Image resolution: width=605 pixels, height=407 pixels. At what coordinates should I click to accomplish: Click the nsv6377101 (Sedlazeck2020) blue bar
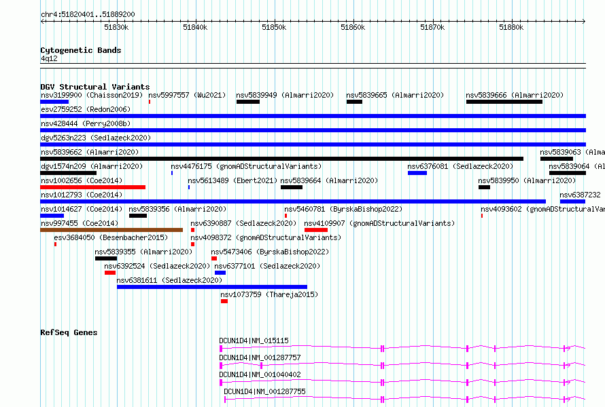(220, 273)
